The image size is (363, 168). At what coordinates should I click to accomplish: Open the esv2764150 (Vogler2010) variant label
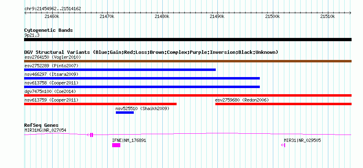tap(53, 57)
